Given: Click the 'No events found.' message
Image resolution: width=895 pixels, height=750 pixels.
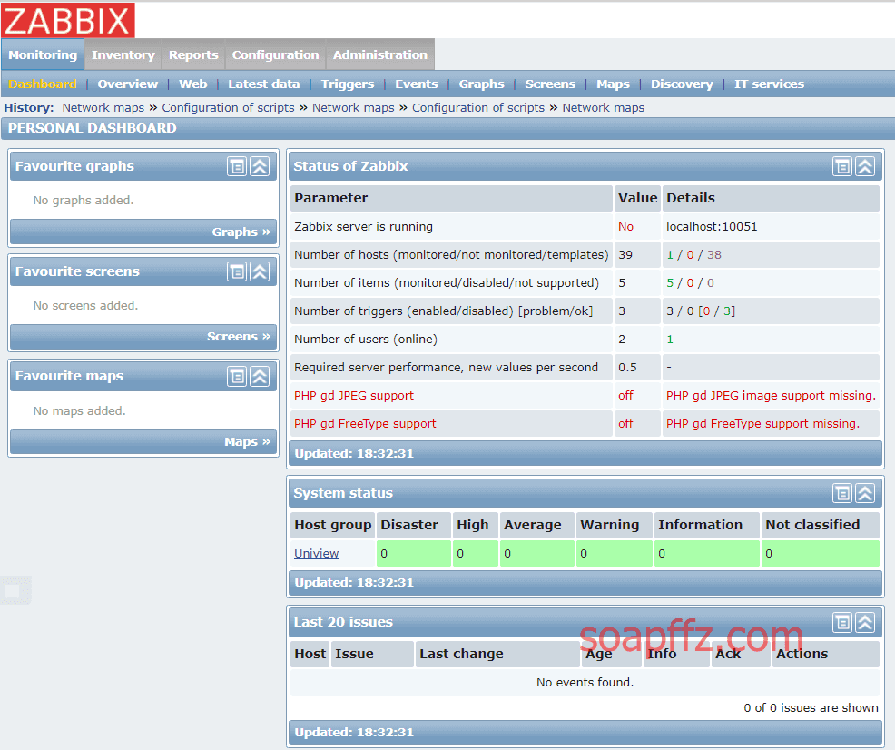Looking at the screenshot, I should tap(585, 682).
